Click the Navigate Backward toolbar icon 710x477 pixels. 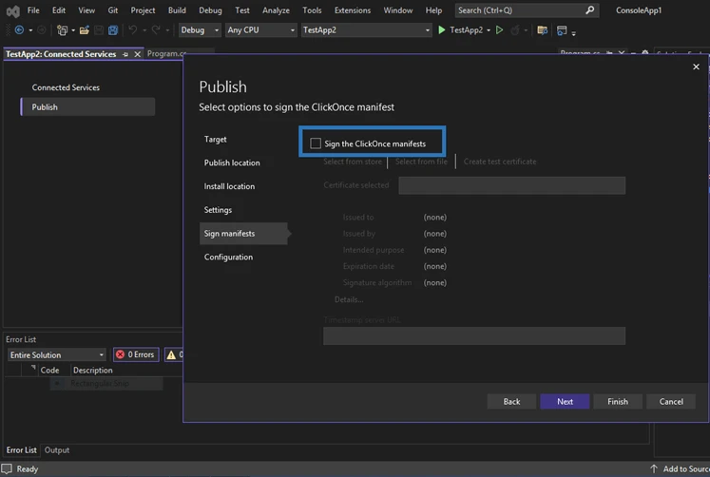point(19,30)
